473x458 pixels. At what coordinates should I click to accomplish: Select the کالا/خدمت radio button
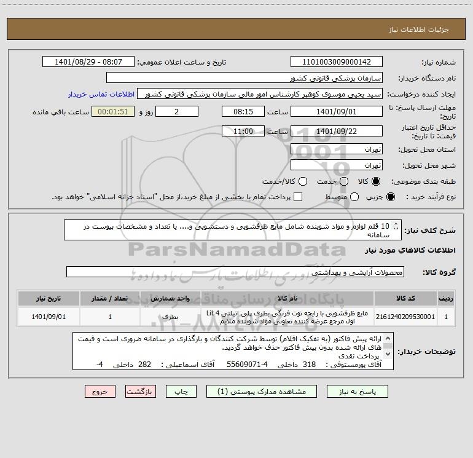point(303,181)
